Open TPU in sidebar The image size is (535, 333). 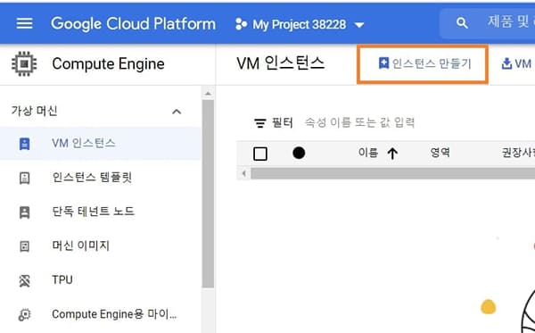click(62, 279)
